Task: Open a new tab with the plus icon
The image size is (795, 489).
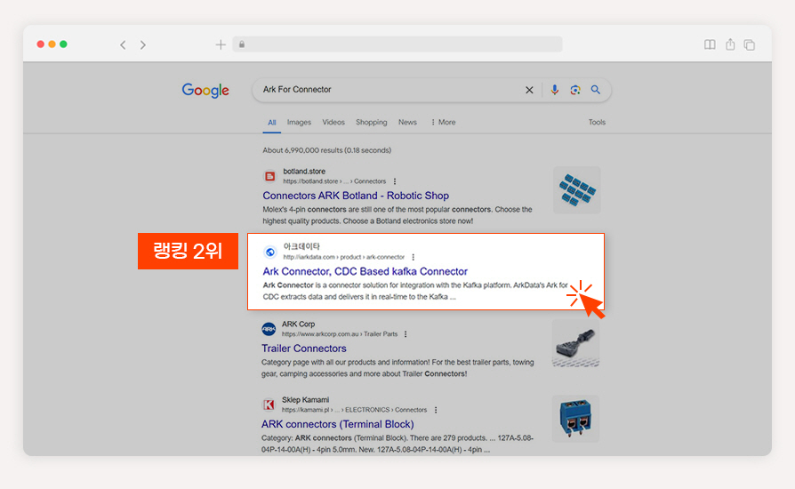Action: click(221, 44)
